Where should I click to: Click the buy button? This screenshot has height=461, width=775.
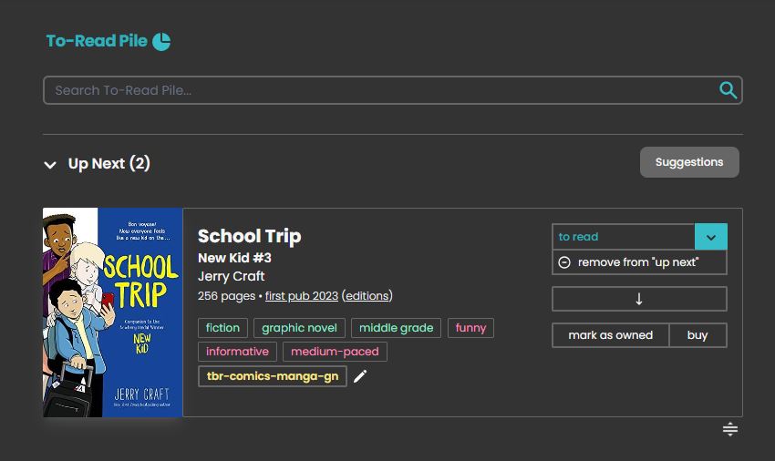697,335
